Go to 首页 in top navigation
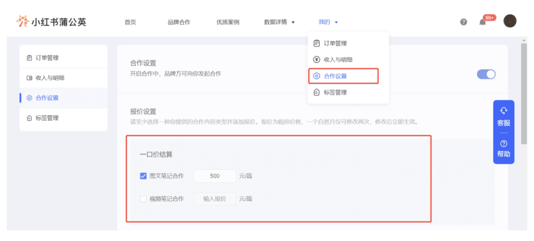 coord(130,22)
